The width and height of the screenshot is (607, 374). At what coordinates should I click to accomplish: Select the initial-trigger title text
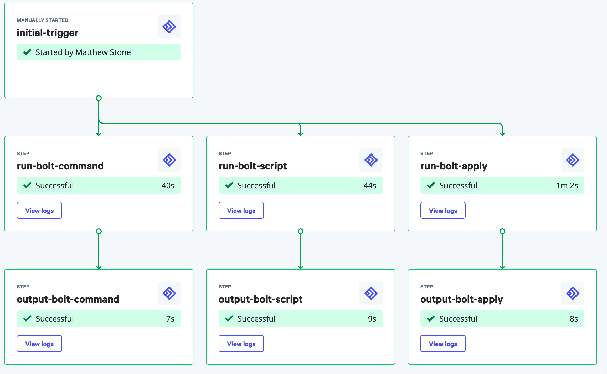(48, 33)
